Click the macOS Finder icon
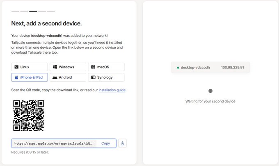This screenshot has height=166, width=279. coord(93,67)
